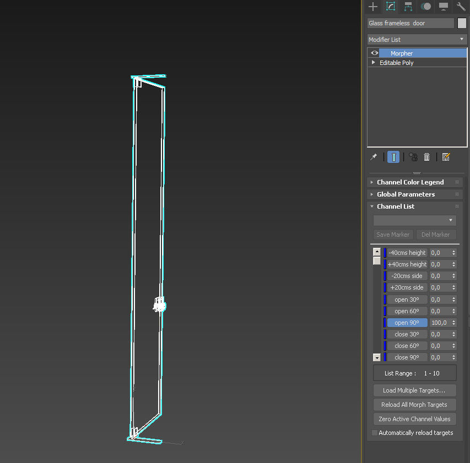Click Make Unique icon
Viewport: 470px width, 463px height.
(413, 157)
